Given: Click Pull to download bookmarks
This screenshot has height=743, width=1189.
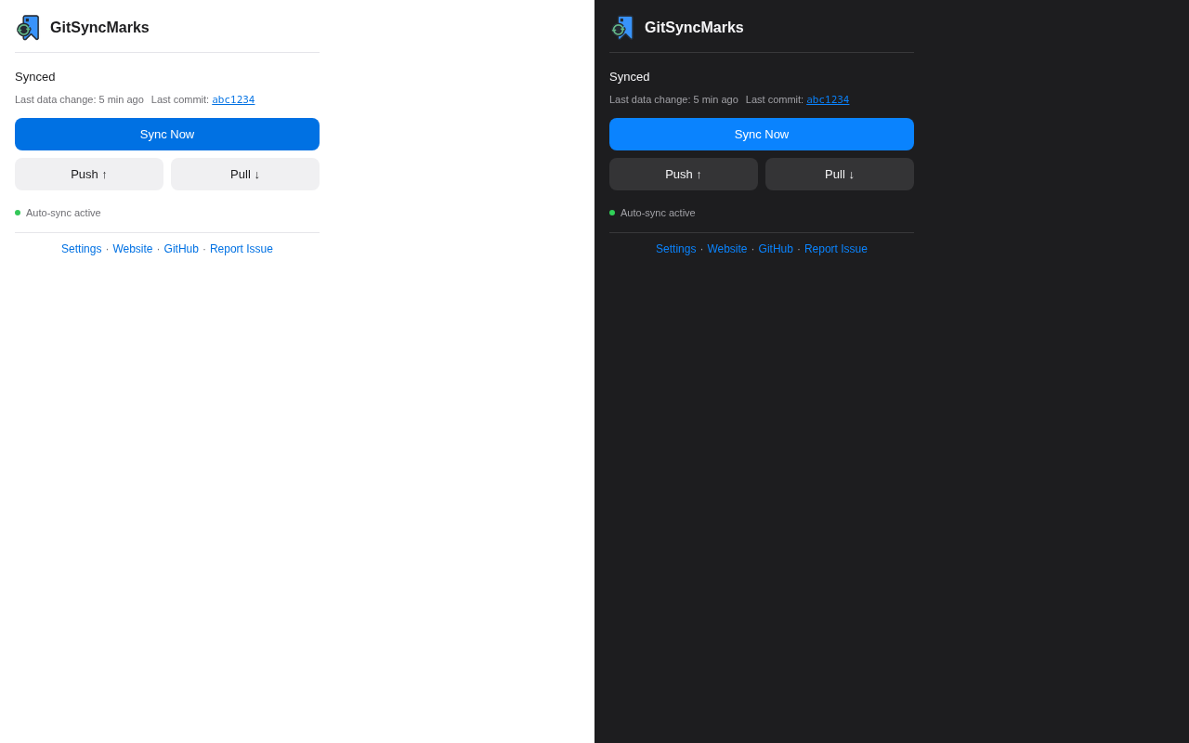Looking at the screenshot, I should click(244, 174).
